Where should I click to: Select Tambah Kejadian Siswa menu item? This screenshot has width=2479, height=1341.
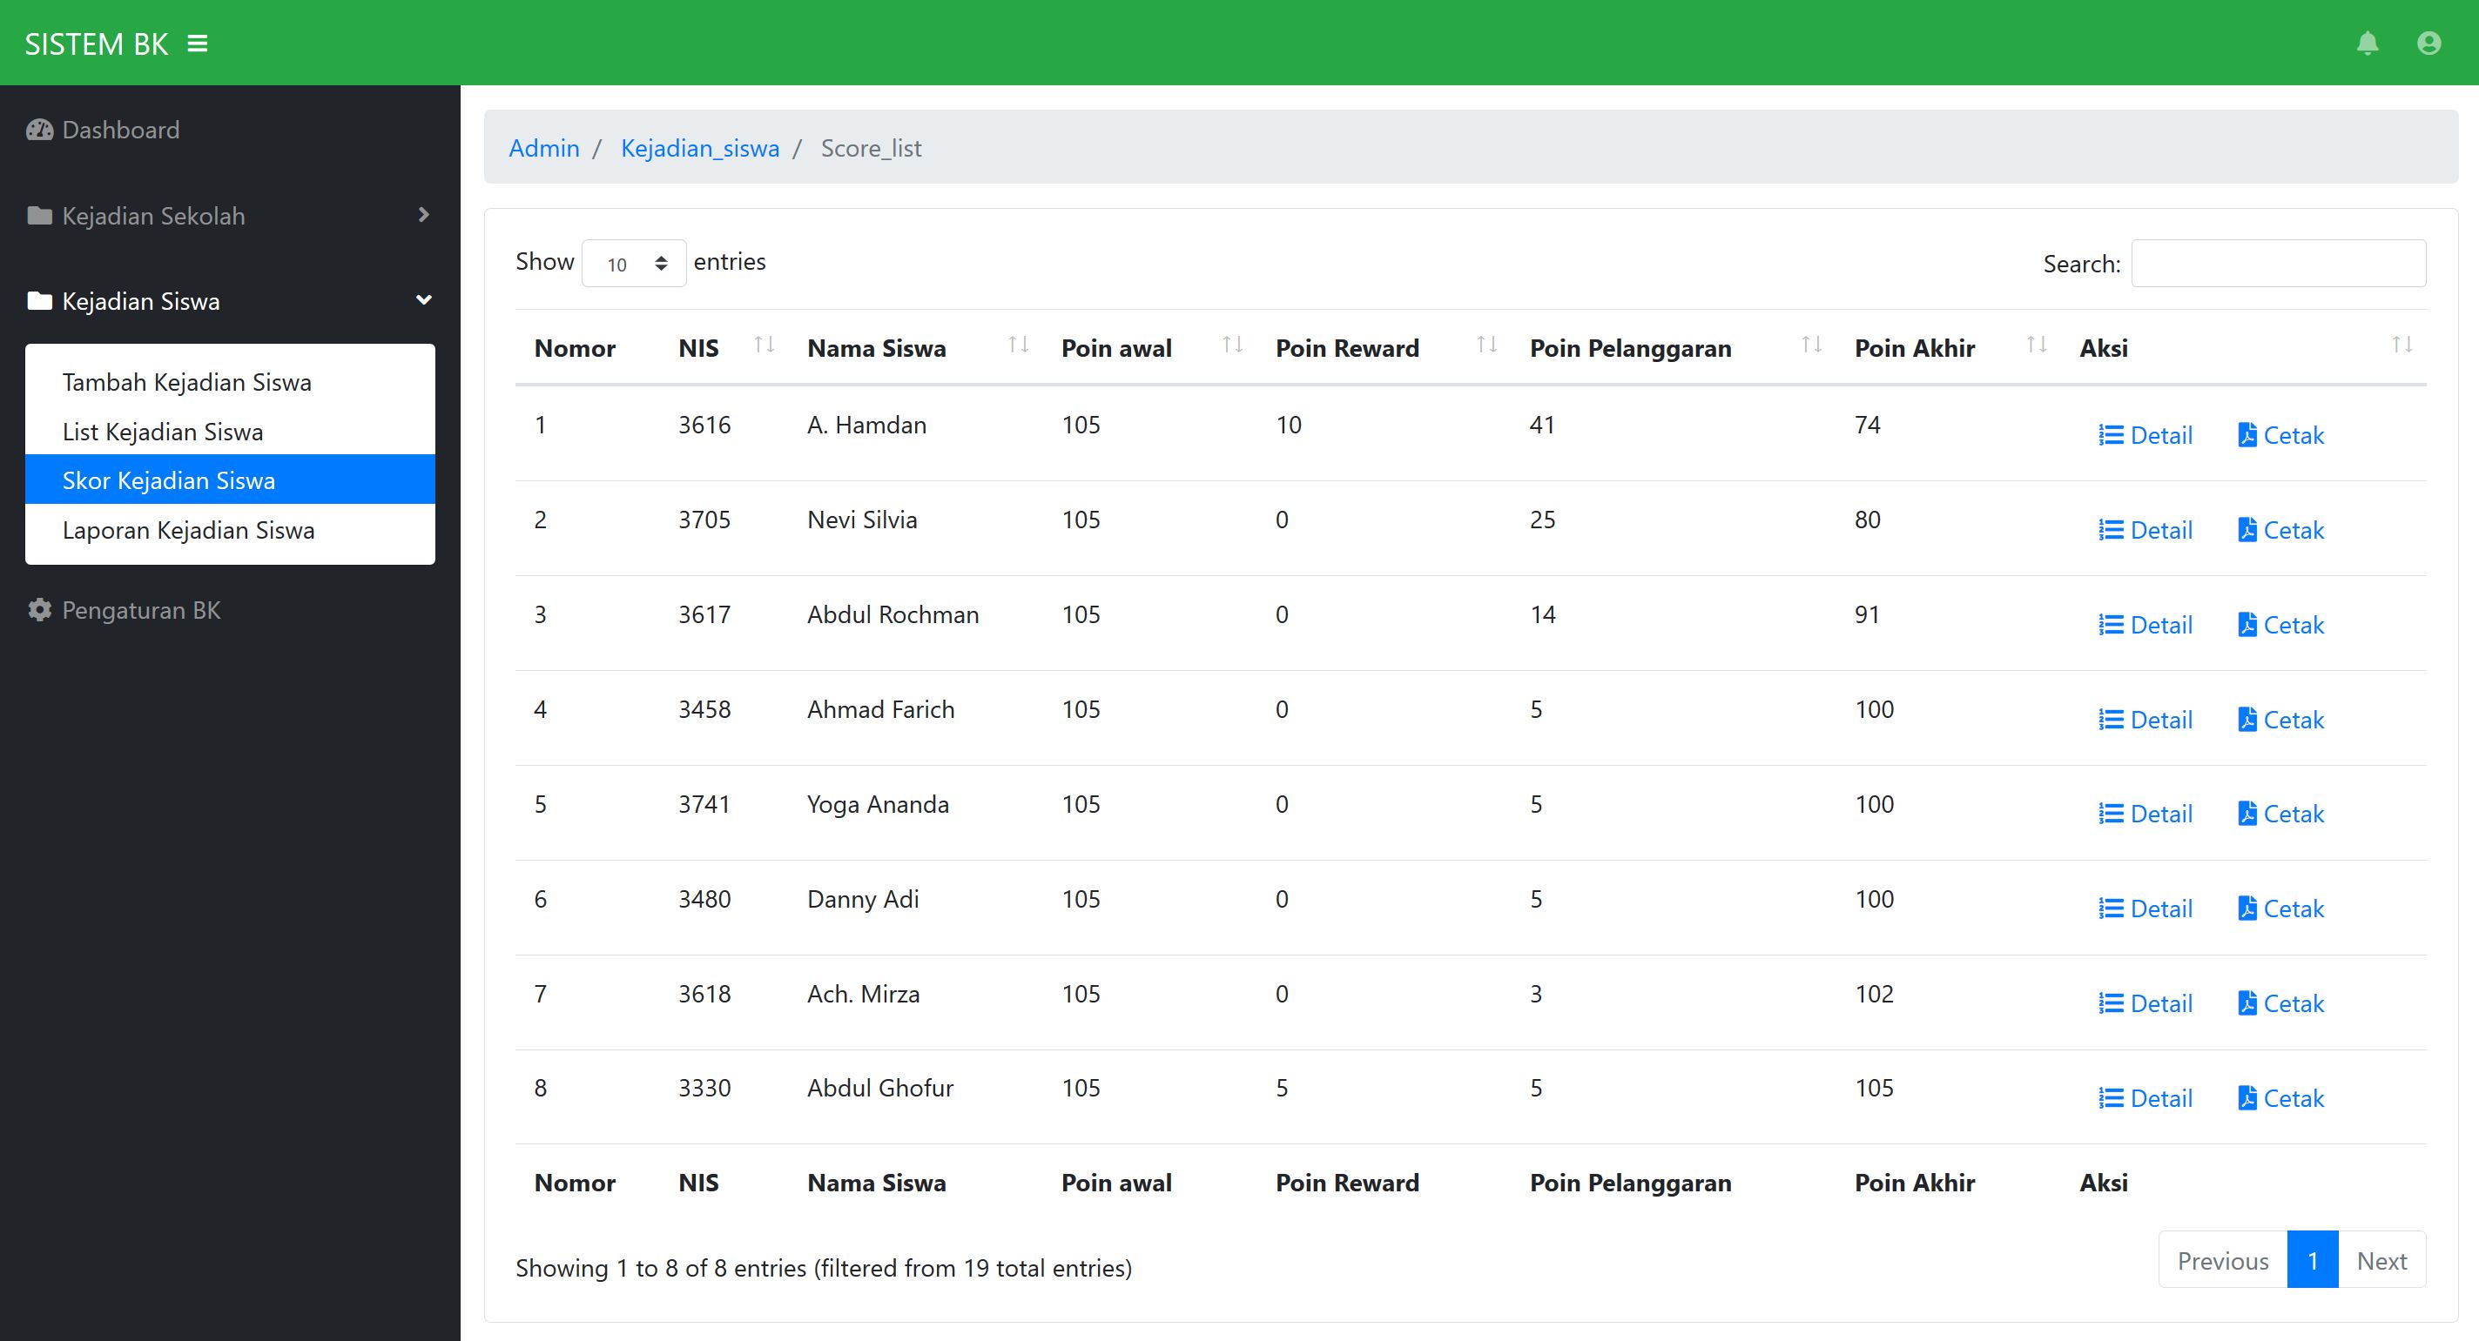click(230, 382)
